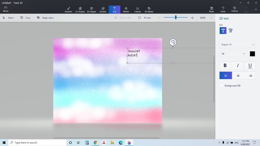Click the Paint 3D taskbar icon
The image size is (260, 146).
click(x=129, y=142)
